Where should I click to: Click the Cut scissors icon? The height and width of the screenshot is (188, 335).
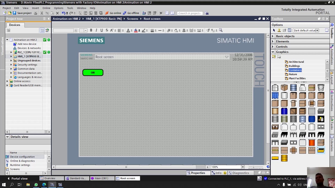[x=42, y=13]
